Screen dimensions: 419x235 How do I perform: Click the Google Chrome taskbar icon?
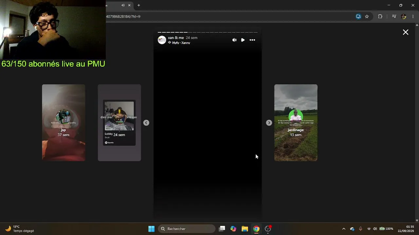(x=256, y=229)
